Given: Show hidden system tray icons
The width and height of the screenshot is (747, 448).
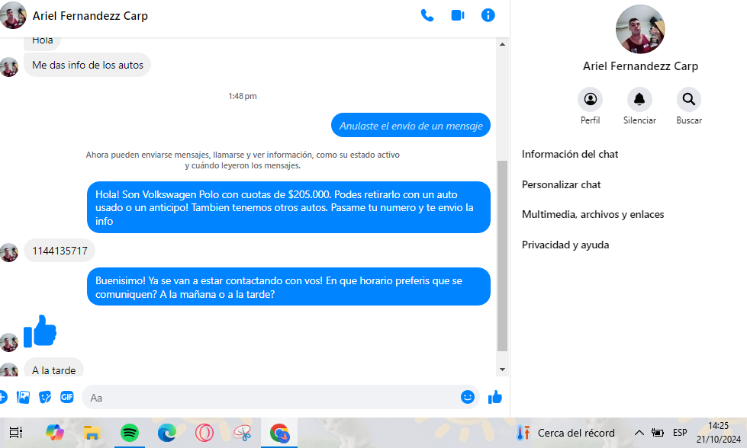Looking at the screenshot, I should tap(639, 433).
